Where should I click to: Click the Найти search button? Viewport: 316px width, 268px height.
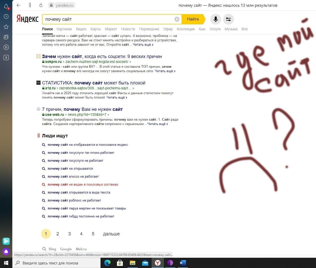(x=193, y=19)
